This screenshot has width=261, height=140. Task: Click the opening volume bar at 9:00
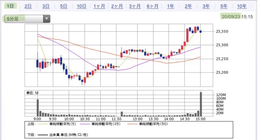click(38, 108)
